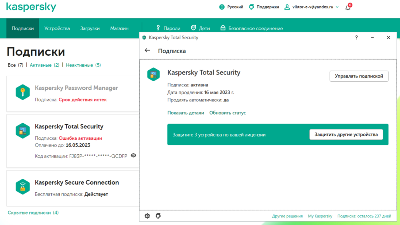Open support icon in window footer
Viewport: 400px width, 225px height.
click(158, 216)
